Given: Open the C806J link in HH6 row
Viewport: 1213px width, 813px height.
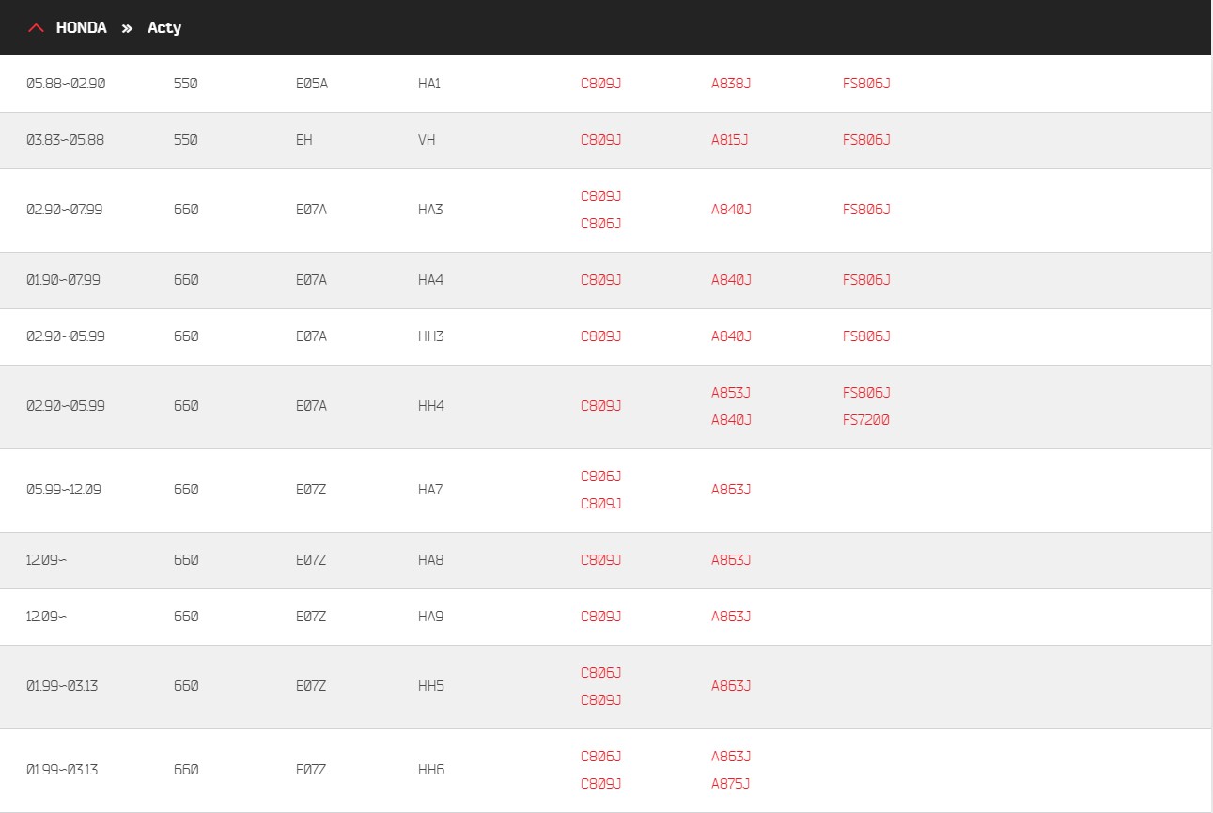Looking at the screenshot, I should [x=601, y=757].
